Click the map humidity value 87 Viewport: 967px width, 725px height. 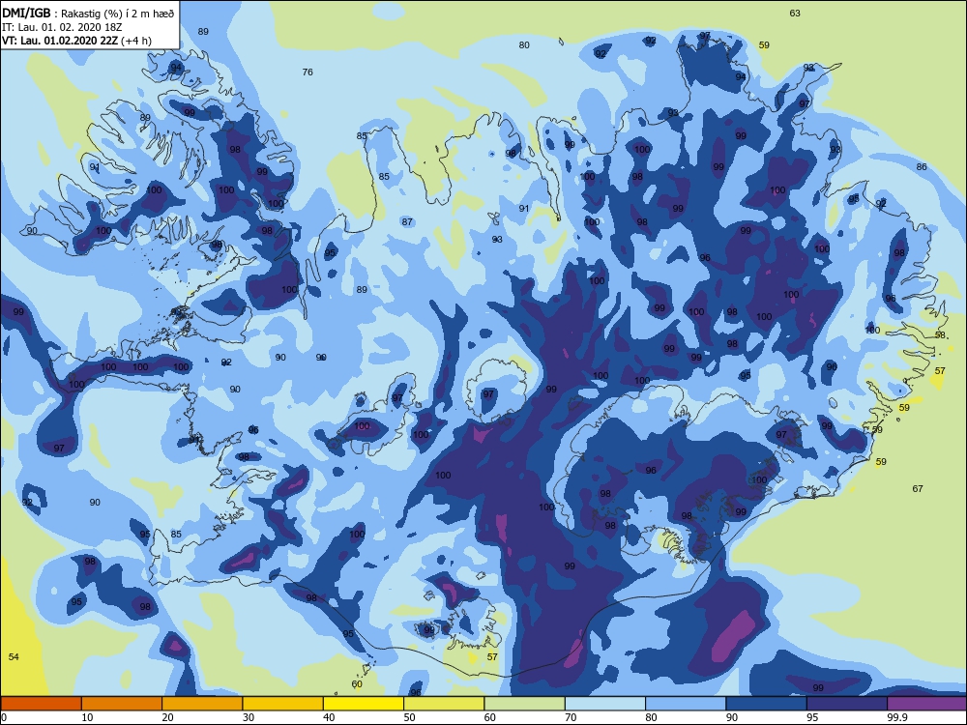[x=407, y=222]
